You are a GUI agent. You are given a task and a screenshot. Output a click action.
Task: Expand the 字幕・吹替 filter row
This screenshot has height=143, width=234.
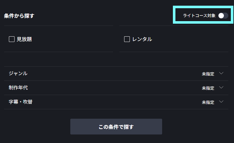click(x=116, y=102)
